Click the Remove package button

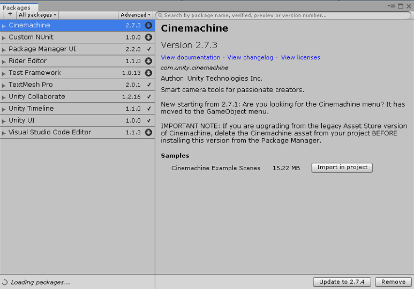394,282
